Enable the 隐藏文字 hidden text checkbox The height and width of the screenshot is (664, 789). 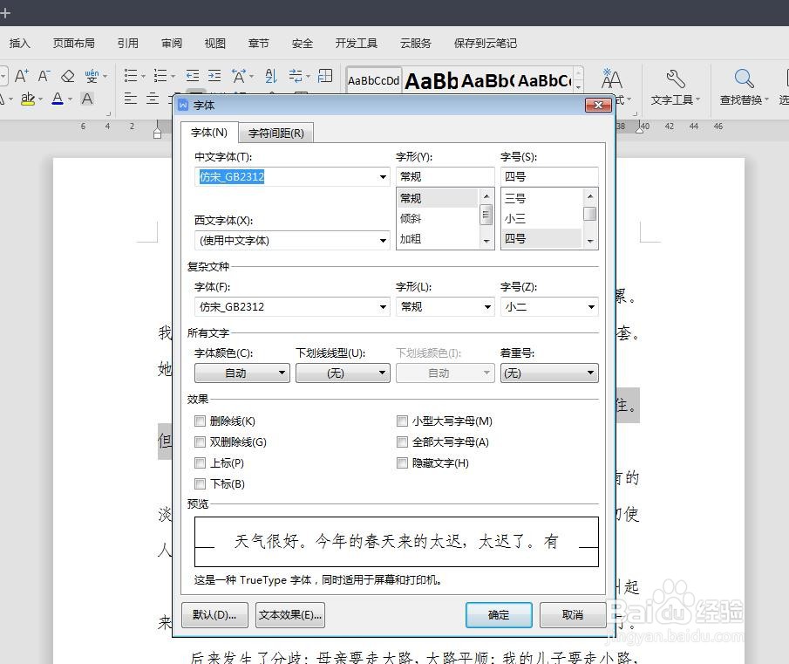click(402, 462)
